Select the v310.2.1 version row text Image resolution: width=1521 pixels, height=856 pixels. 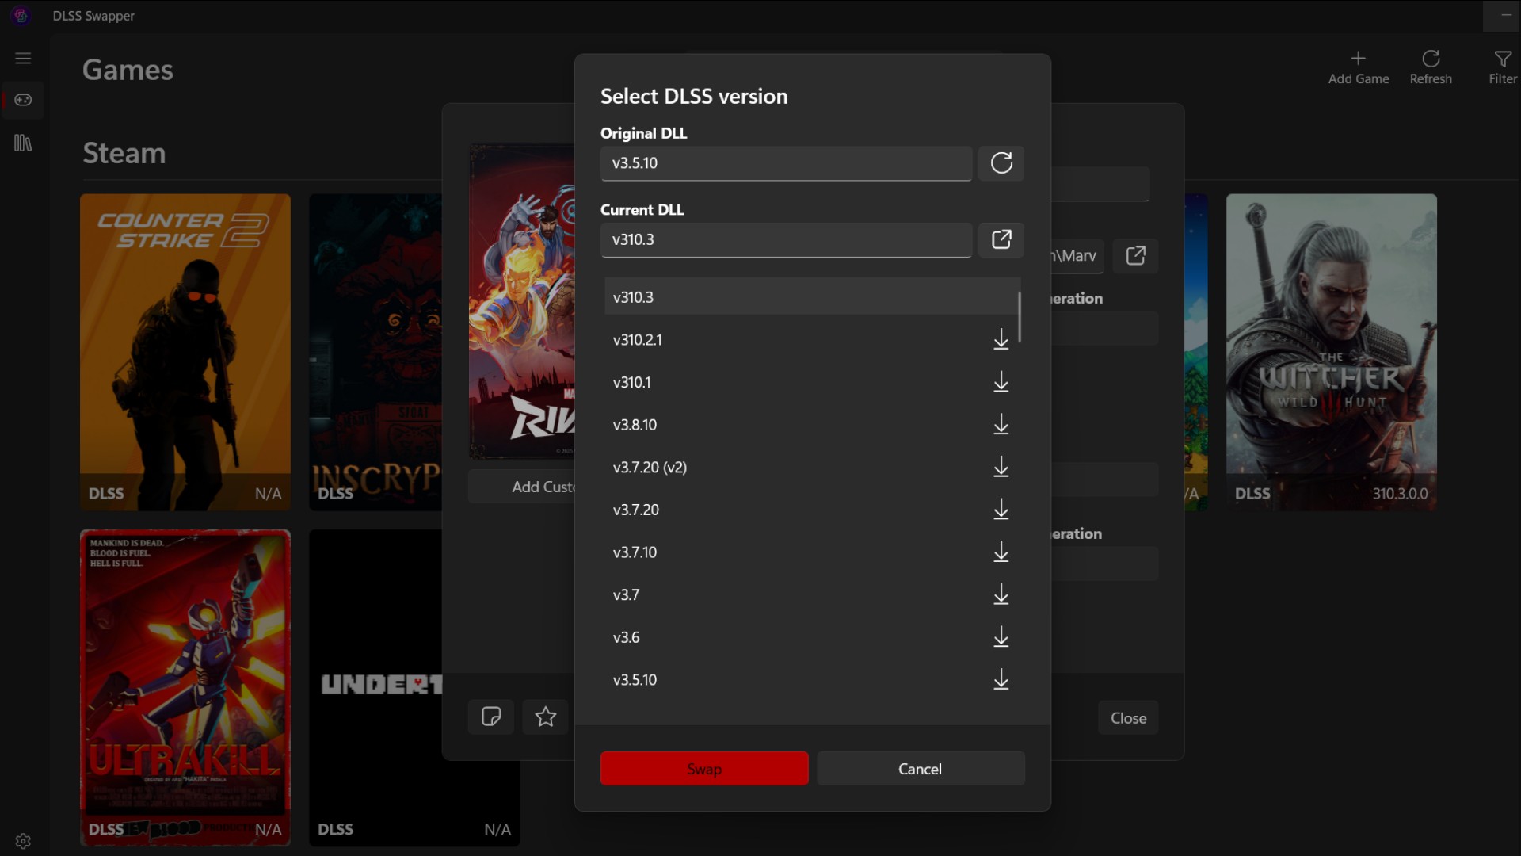(638, 340)
